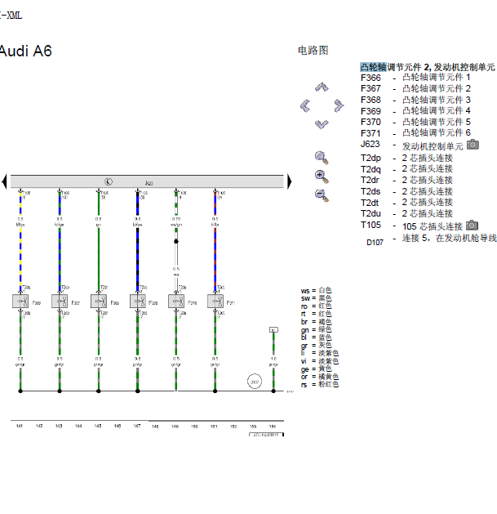Go to next diagram page via right triangle
Viewport: 497px width, 514px height.
[290, 181]
